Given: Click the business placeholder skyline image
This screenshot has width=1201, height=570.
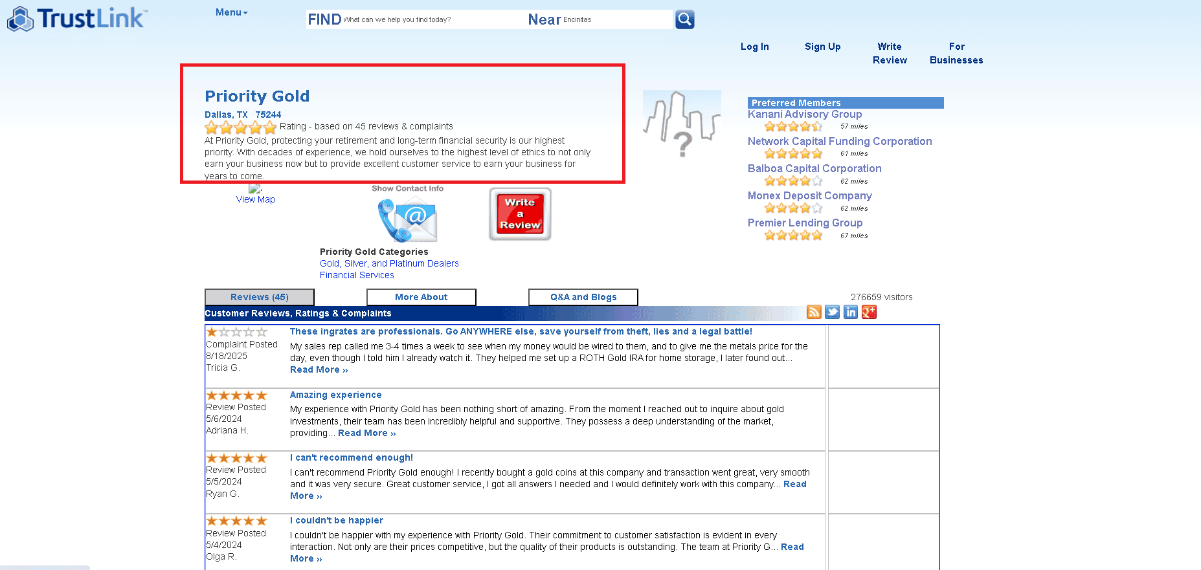Looking at the screenshot, I should pyautogui.click(x=682, y=124).
